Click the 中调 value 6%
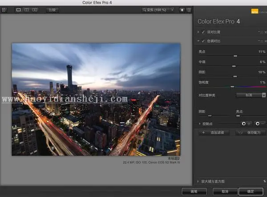 pyautogui.click(x=263, y=62)
